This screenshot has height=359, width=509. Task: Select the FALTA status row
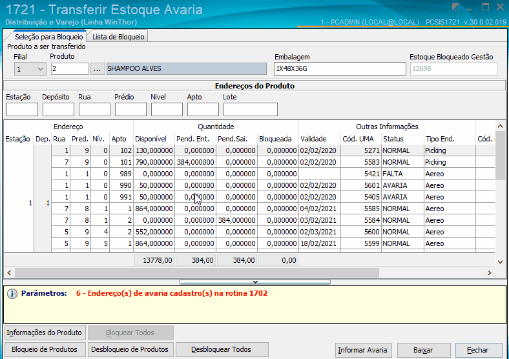point(273,174)
